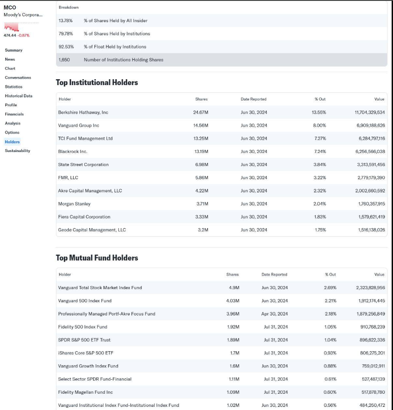
Task: Go to the News sidebar item
Action: (x=10, y=59)
